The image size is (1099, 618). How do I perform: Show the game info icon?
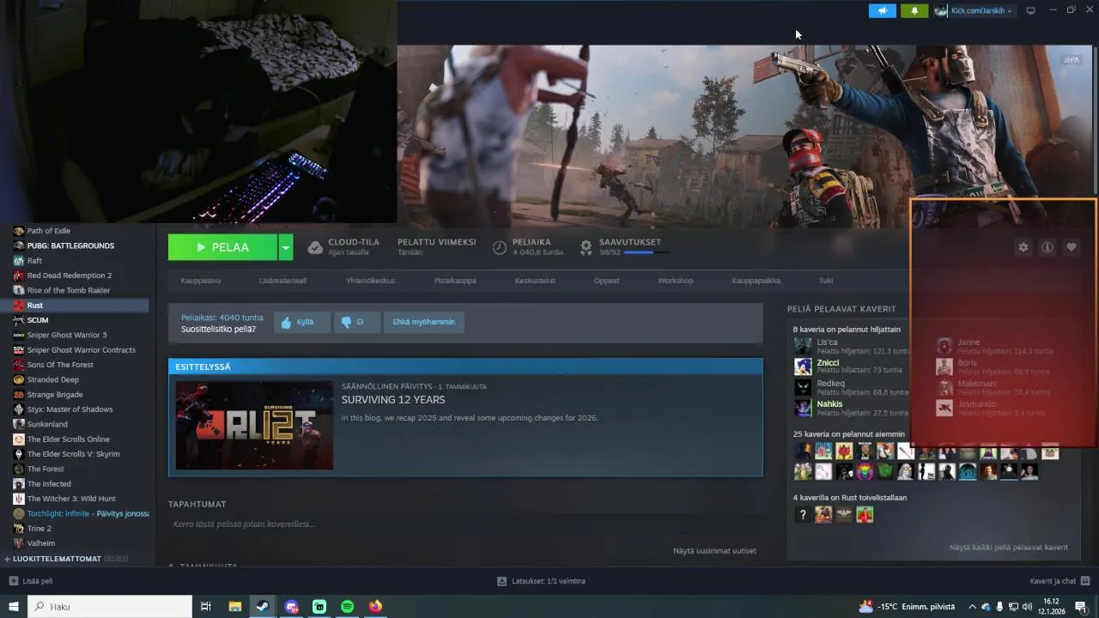1047,247
